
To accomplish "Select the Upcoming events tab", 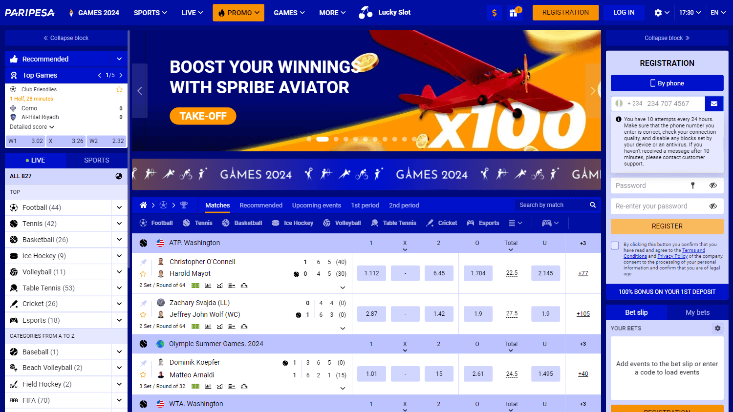I will 317,205.
